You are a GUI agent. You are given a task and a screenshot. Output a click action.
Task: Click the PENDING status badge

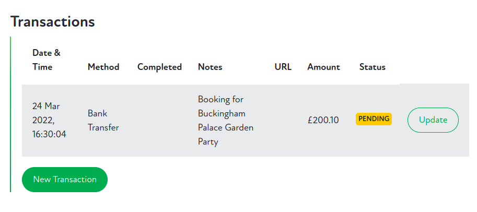pos(374,119)
